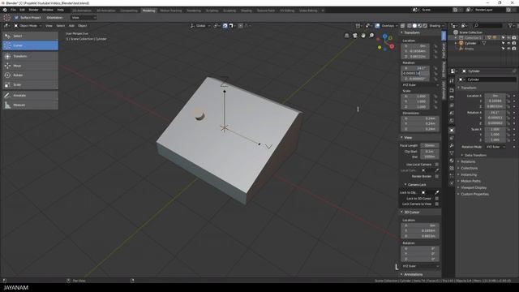This screenshot has height=292, width=519.
Task: Click the Cylinder object in outliner
Action: tap(470, 43)
